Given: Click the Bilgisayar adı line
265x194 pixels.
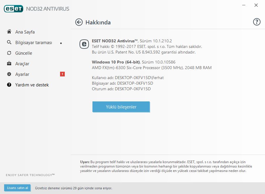Looking at the screenshot, I should [122, 83].
